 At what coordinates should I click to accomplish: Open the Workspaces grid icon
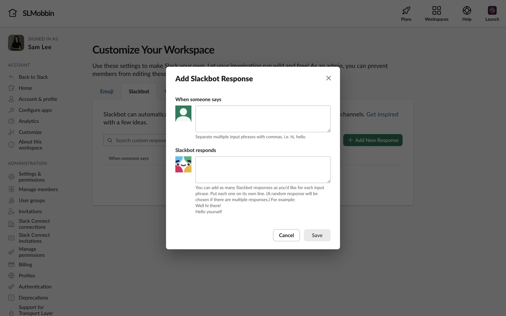(x=436, y=11)
